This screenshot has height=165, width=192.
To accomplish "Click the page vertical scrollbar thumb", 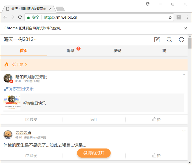I will pyautogui.click(x=190, y=43).
